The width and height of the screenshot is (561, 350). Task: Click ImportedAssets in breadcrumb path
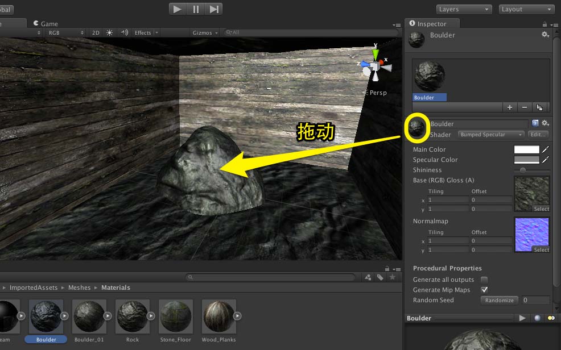[x=33, y=288]
